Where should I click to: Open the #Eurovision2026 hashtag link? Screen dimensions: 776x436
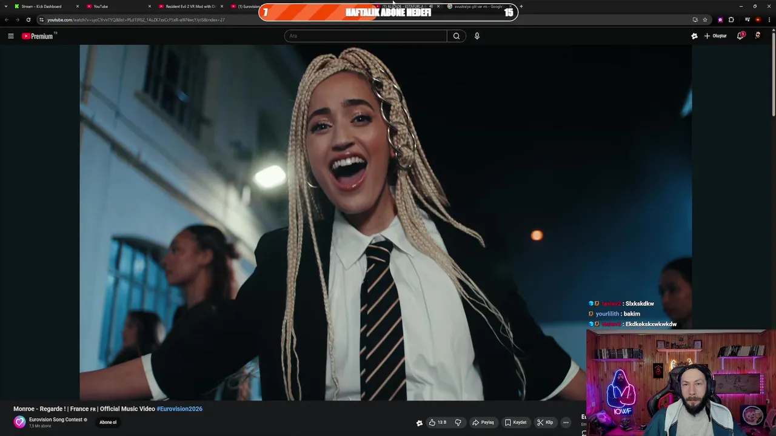point(179,409)
